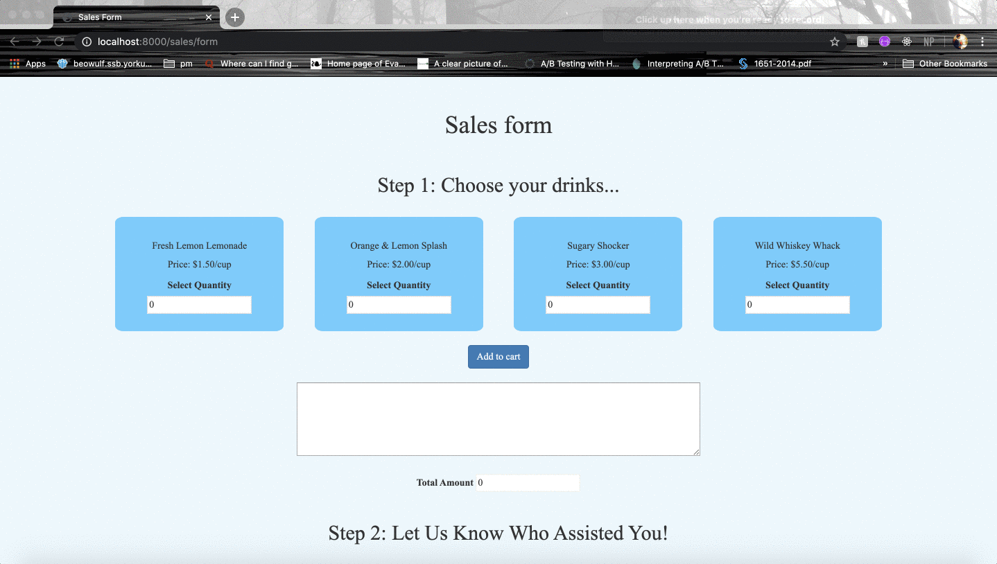Screen dimensions: 997x564
Task: Open the 1651-2014.pdf bookmark
Action: tap(775, 64)
